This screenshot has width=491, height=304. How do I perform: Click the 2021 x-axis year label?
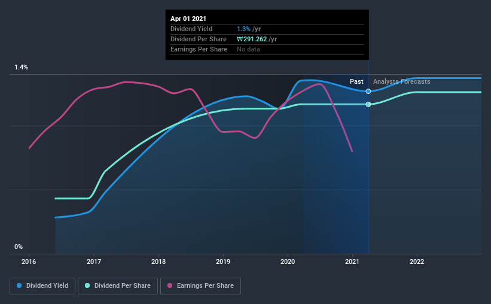[x=352, y=262]
